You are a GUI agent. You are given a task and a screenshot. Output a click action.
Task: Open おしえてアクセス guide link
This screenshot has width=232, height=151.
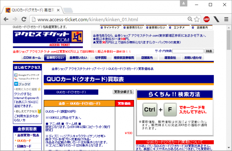[27, 111]
